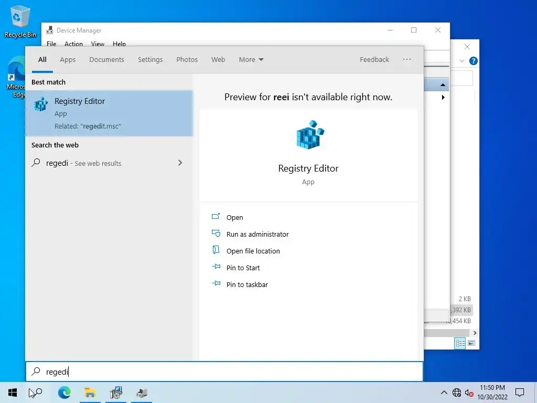The height and width of the screenshot is (403, 537).
Task: Open Device Manager View menu
Action: tap(98, 44)
